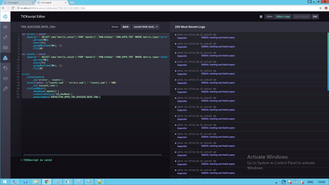Open Configuration wrench icon in sidebar
The image size is (329, 185).
tap(5, 89)
